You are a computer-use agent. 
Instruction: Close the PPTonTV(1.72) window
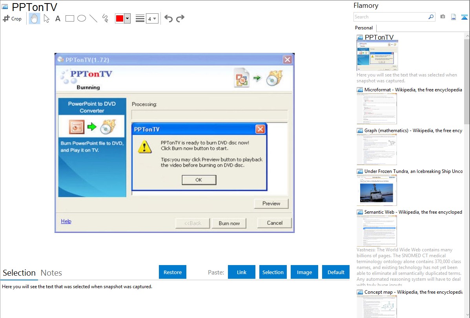coord(287,60)
